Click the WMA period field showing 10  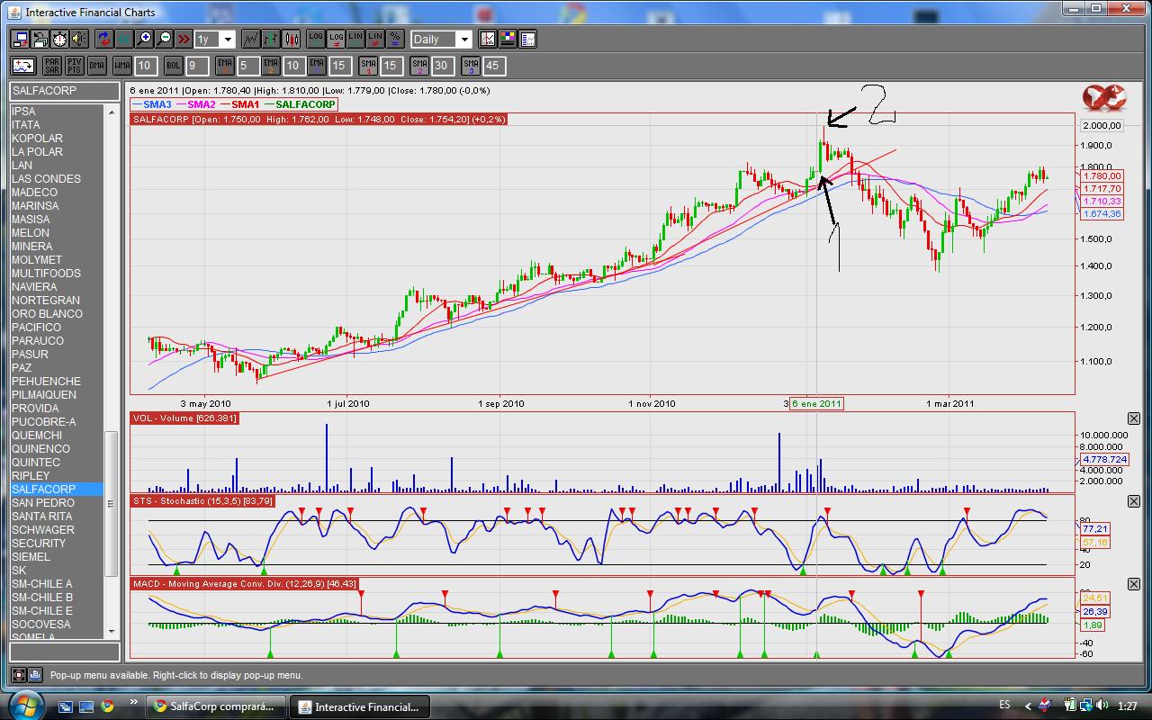pyautogui.click(x=146, y=66)
